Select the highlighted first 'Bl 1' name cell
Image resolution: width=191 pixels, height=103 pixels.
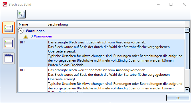click(x=33, y=53)
